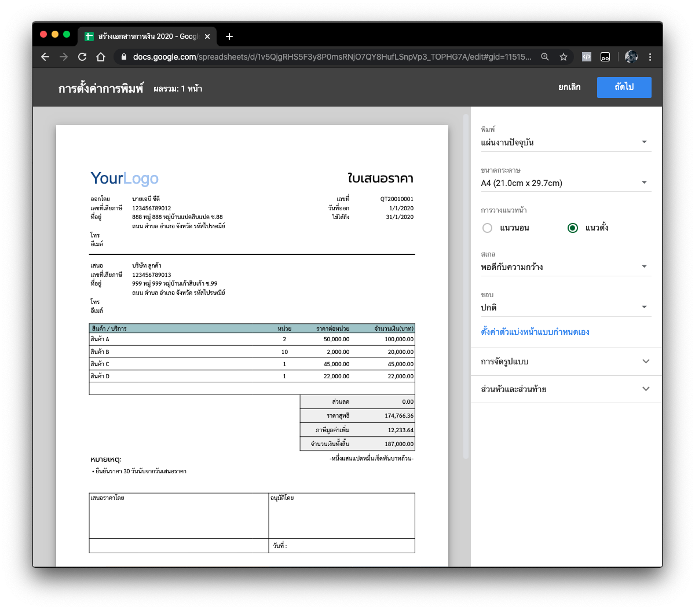Bookmark this page with star icon

(x=563, y=57)
